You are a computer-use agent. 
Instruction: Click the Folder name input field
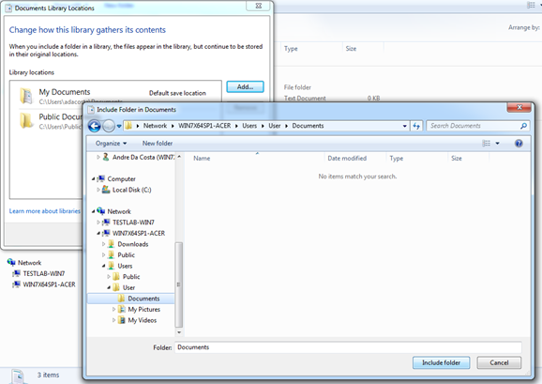[x=348, y=347]
